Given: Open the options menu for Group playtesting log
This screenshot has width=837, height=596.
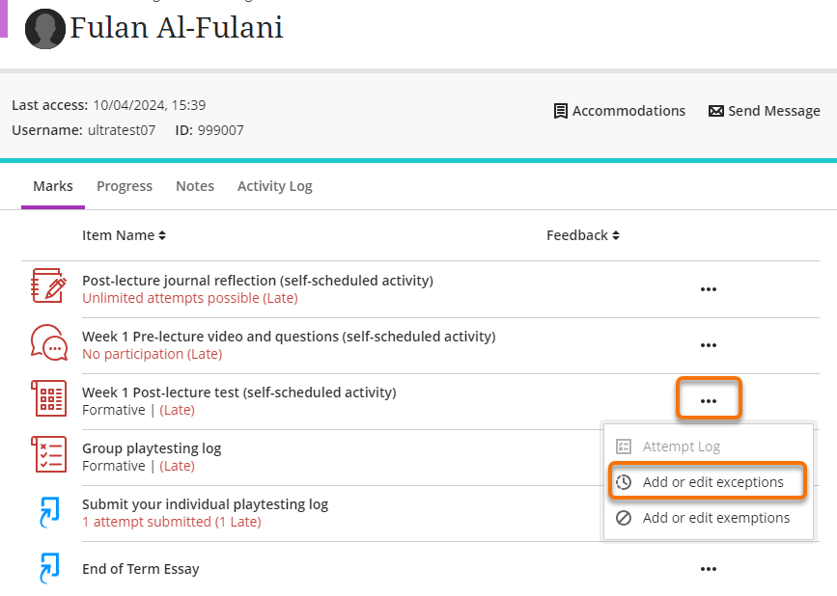Looking at the screenshot, I should coord(709,455).
